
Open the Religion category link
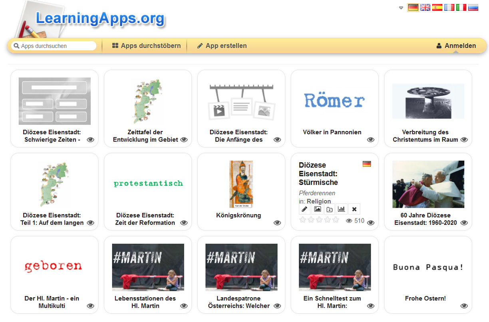coord(318,201)
